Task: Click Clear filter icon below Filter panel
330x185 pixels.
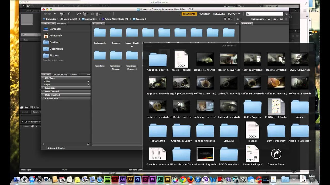Action: pos(88,144)
